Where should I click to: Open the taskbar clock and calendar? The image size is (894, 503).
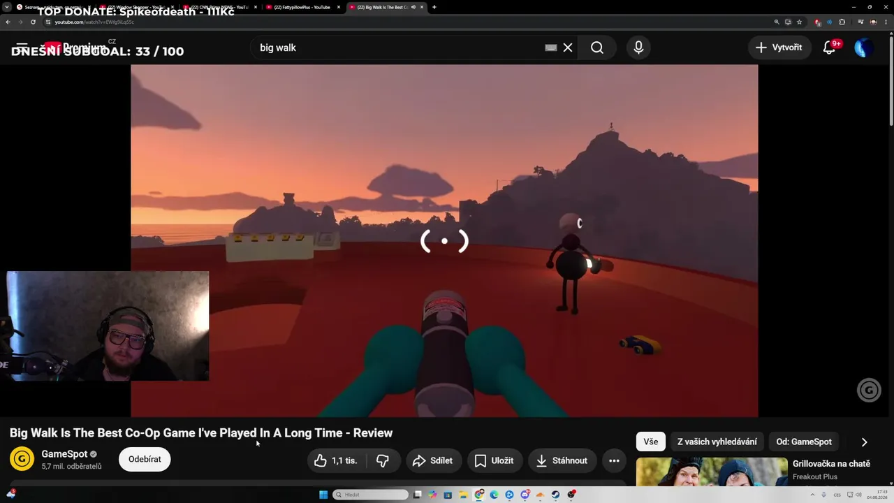[877, 495]
